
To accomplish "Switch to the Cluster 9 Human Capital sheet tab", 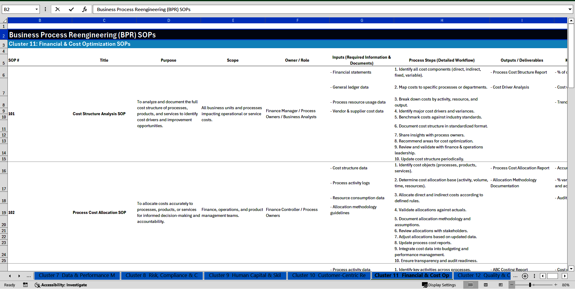I will point(245,276).
